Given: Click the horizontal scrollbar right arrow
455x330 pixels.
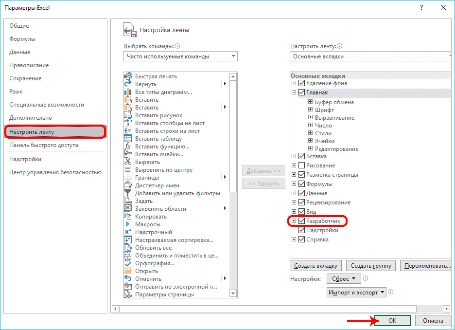Looking at the screenshot, I should pyautogui.click(x=447, y=309).
